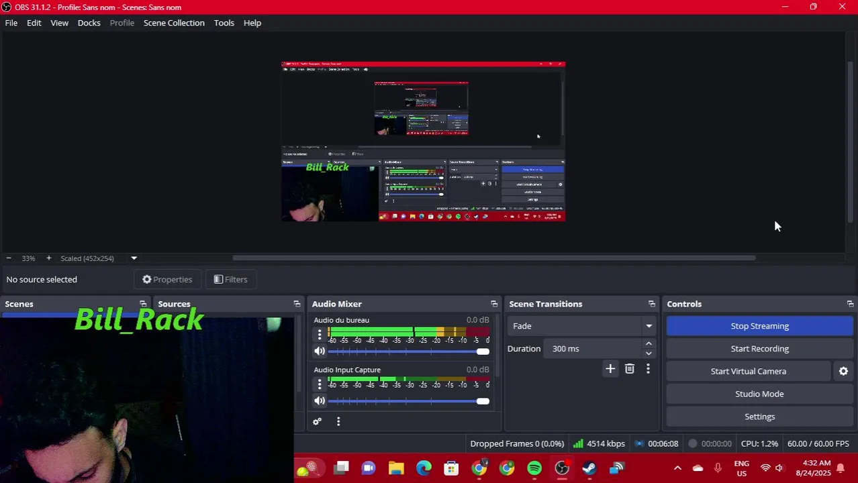Click microphone tray icon
This screenshot has height=483, width=858.
(718, 468)
